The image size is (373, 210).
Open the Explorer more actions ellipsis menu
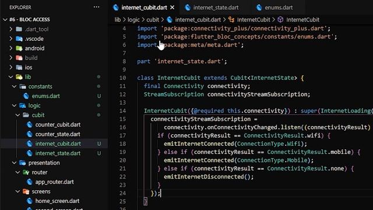pyautogui.click(x=96, y=7)
